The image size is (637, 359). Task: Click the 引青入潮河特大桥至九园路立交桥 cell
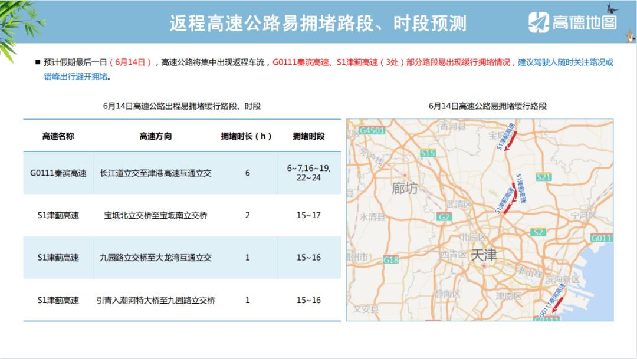coord(156,300)
